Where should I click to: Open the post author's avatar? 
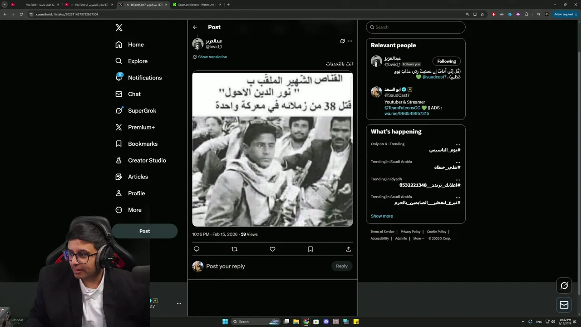[x=198, y=44]
